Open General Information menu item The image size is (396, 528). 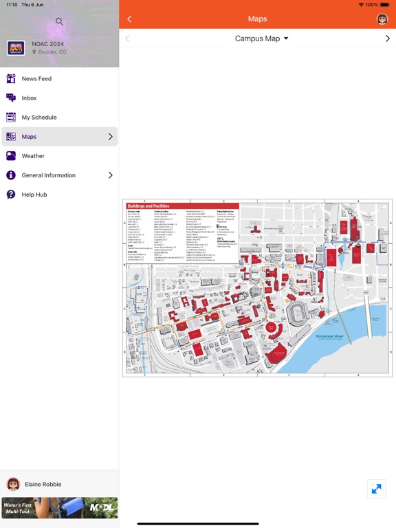60,175
